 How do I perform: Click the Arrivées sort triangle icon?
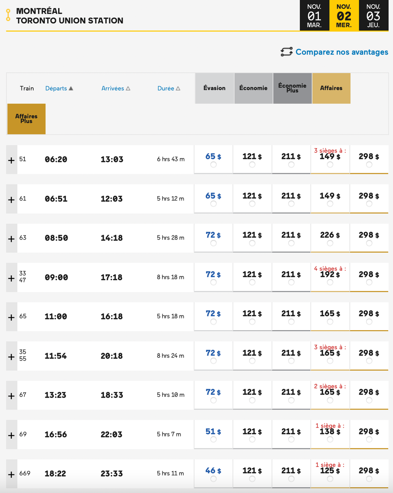pos(128,89)
